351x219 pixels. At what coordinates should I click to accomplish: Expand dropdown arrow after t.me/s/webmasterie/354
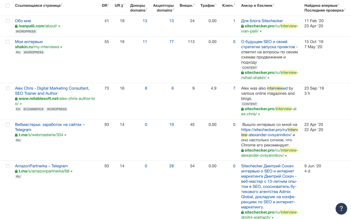click(65, 135)
